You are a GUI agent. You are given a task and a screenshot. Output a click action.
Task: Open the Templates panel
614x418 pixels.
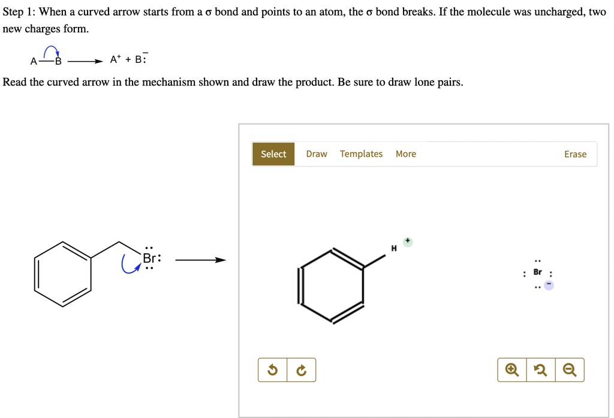361,154
